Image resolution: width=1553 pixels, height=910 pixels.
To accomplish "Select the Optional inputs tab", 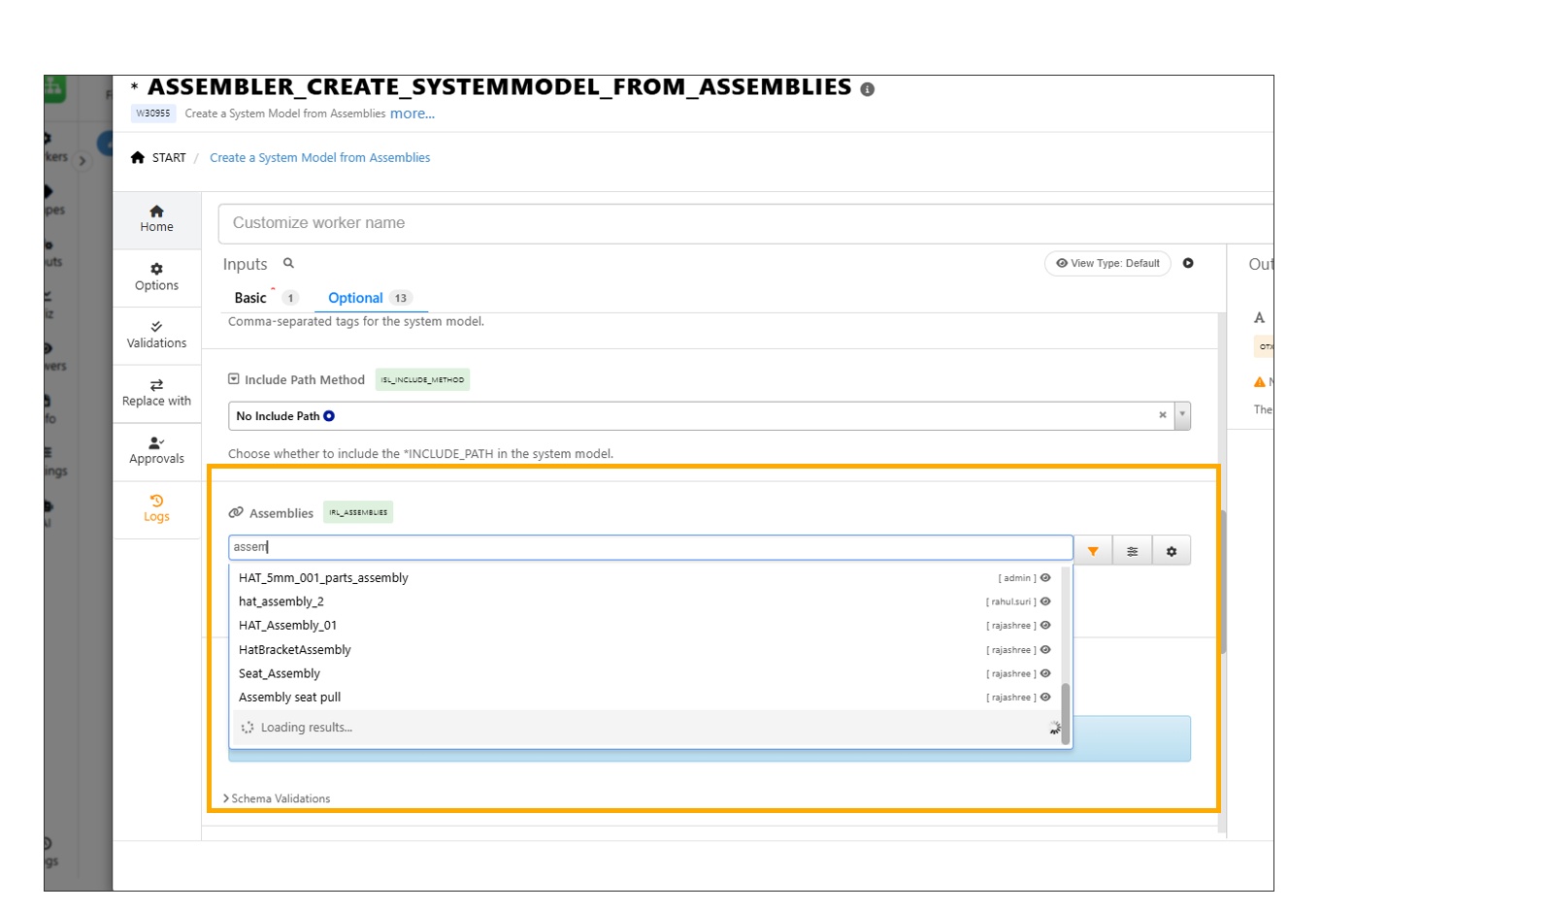I will click(x=355, y=298).
